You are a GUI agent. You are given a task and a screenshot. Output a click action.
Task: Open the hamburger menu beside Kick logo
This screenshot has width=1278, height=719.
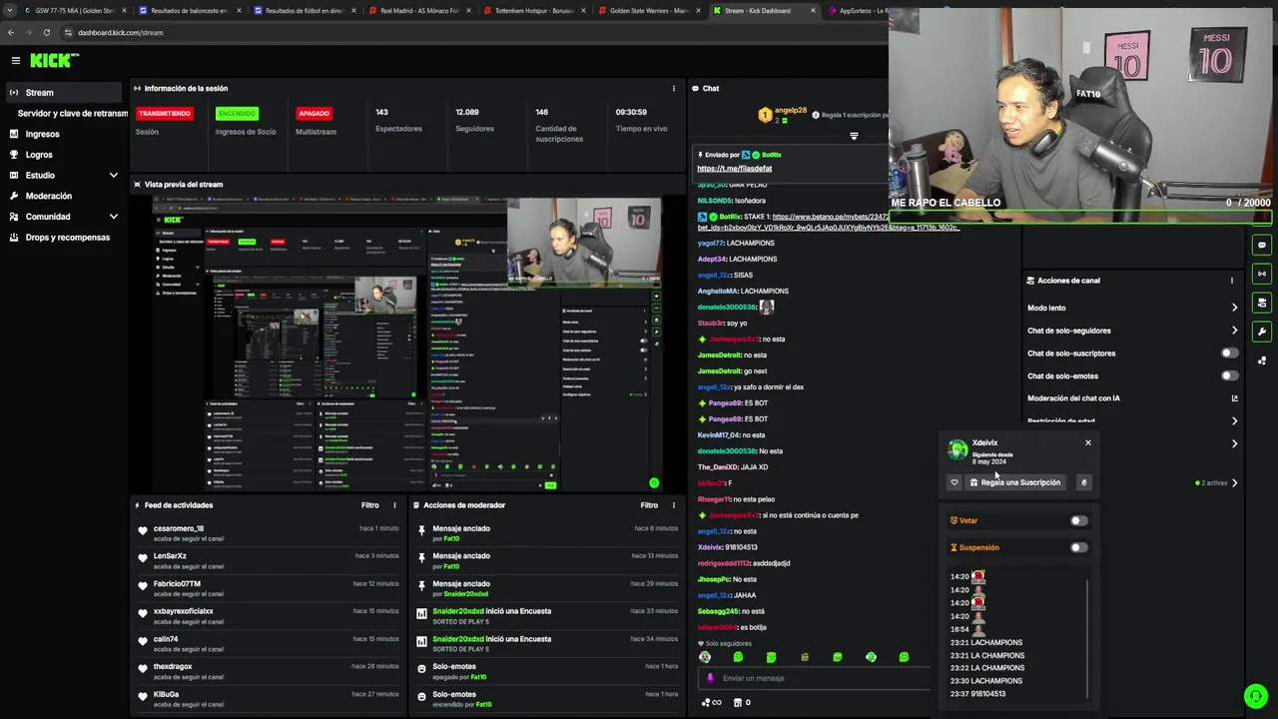click(15, 61)
